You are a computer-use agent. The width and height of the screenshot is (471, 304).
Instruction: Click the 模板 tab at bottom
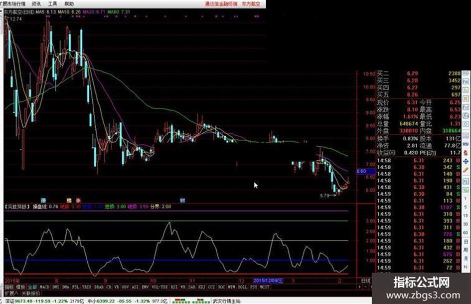(21, 287)
